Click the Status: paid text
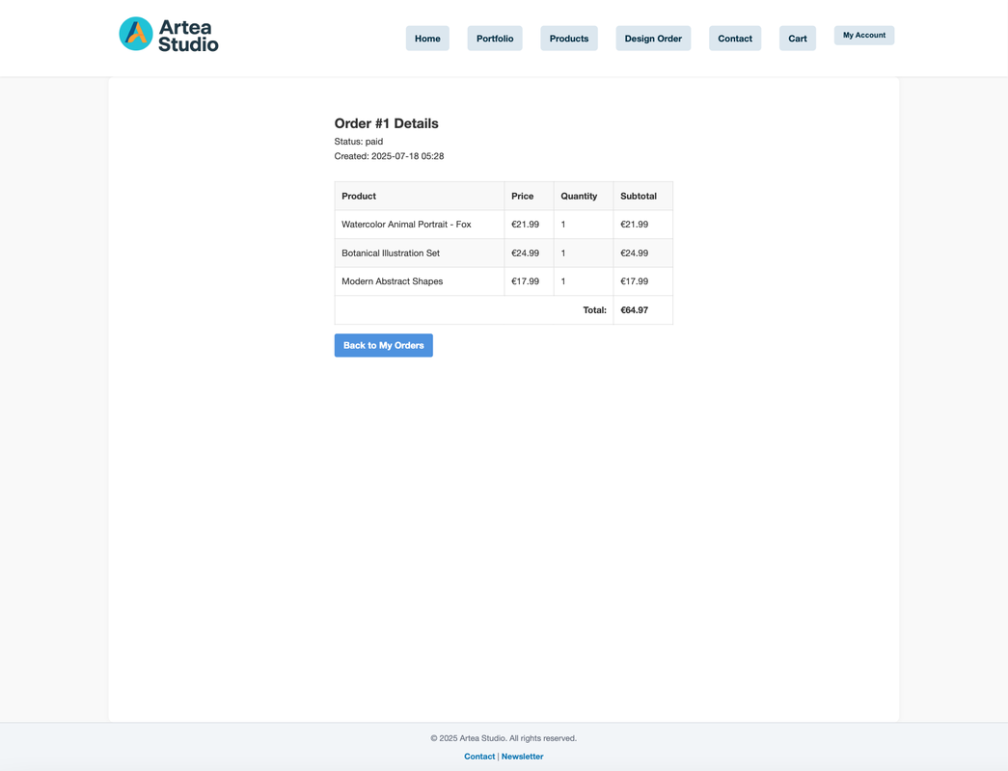This screenshot has height=771, width=1008. tap(359, 142)
